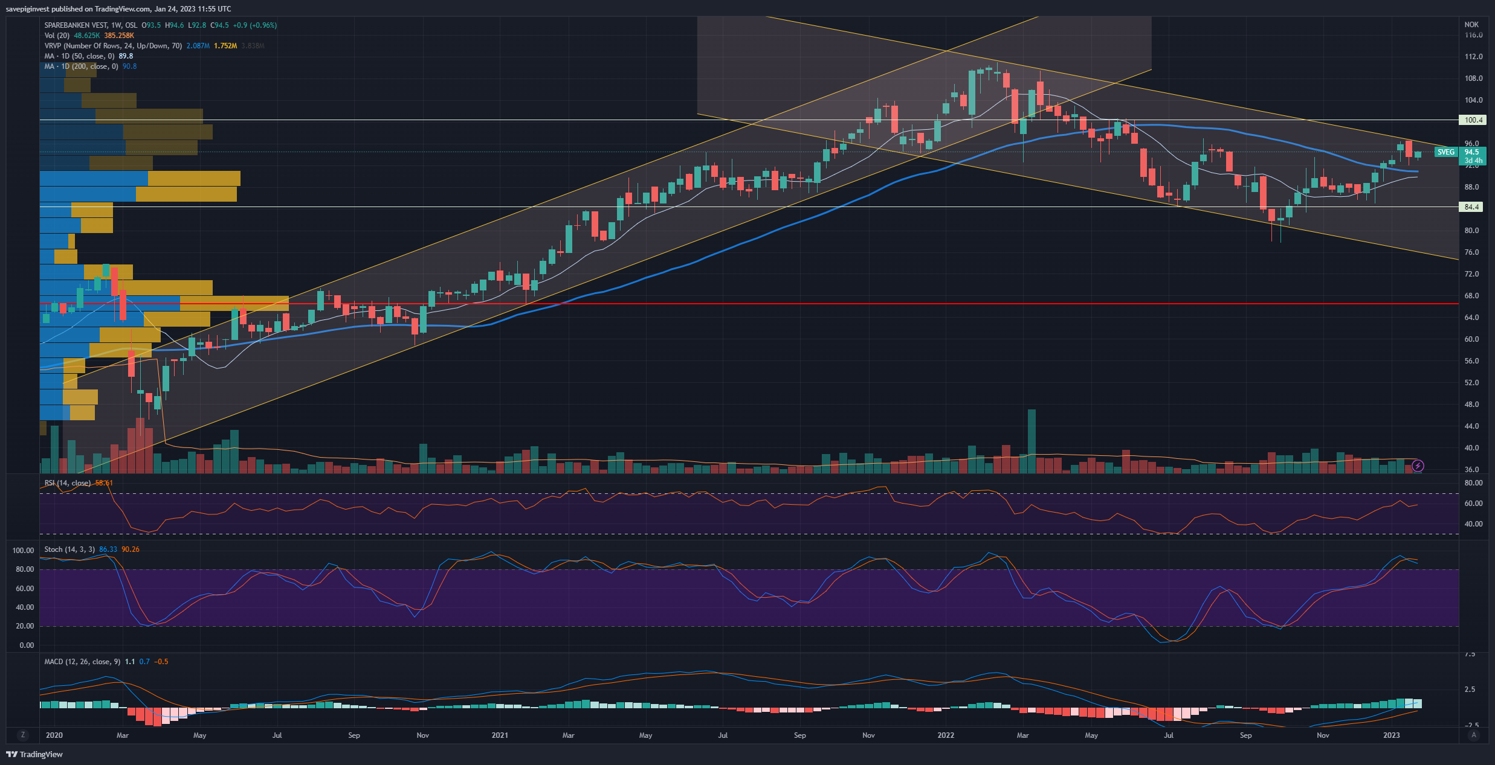This screenshot has height=765, width=1495.
Task: Open the RSI (14, close) legend
Action: pos(67,483)
